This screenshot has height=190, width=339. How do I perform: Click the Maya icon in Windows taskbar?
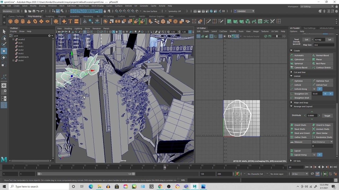[195, 187]
